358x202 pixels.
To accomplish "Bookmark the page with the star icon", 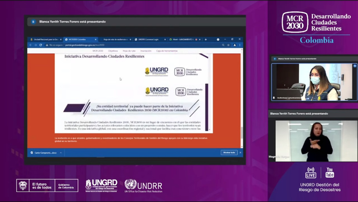I will (x=228, y=45).
